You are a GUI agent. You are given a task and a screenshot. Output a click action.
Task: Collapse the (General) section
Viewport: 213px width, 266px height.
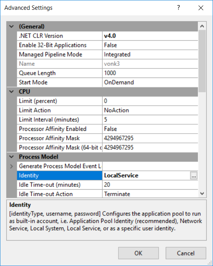(x=11, y=27)
